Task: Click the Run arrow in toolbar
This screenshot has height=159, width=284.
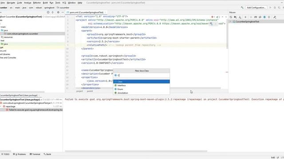Action: 270,8
